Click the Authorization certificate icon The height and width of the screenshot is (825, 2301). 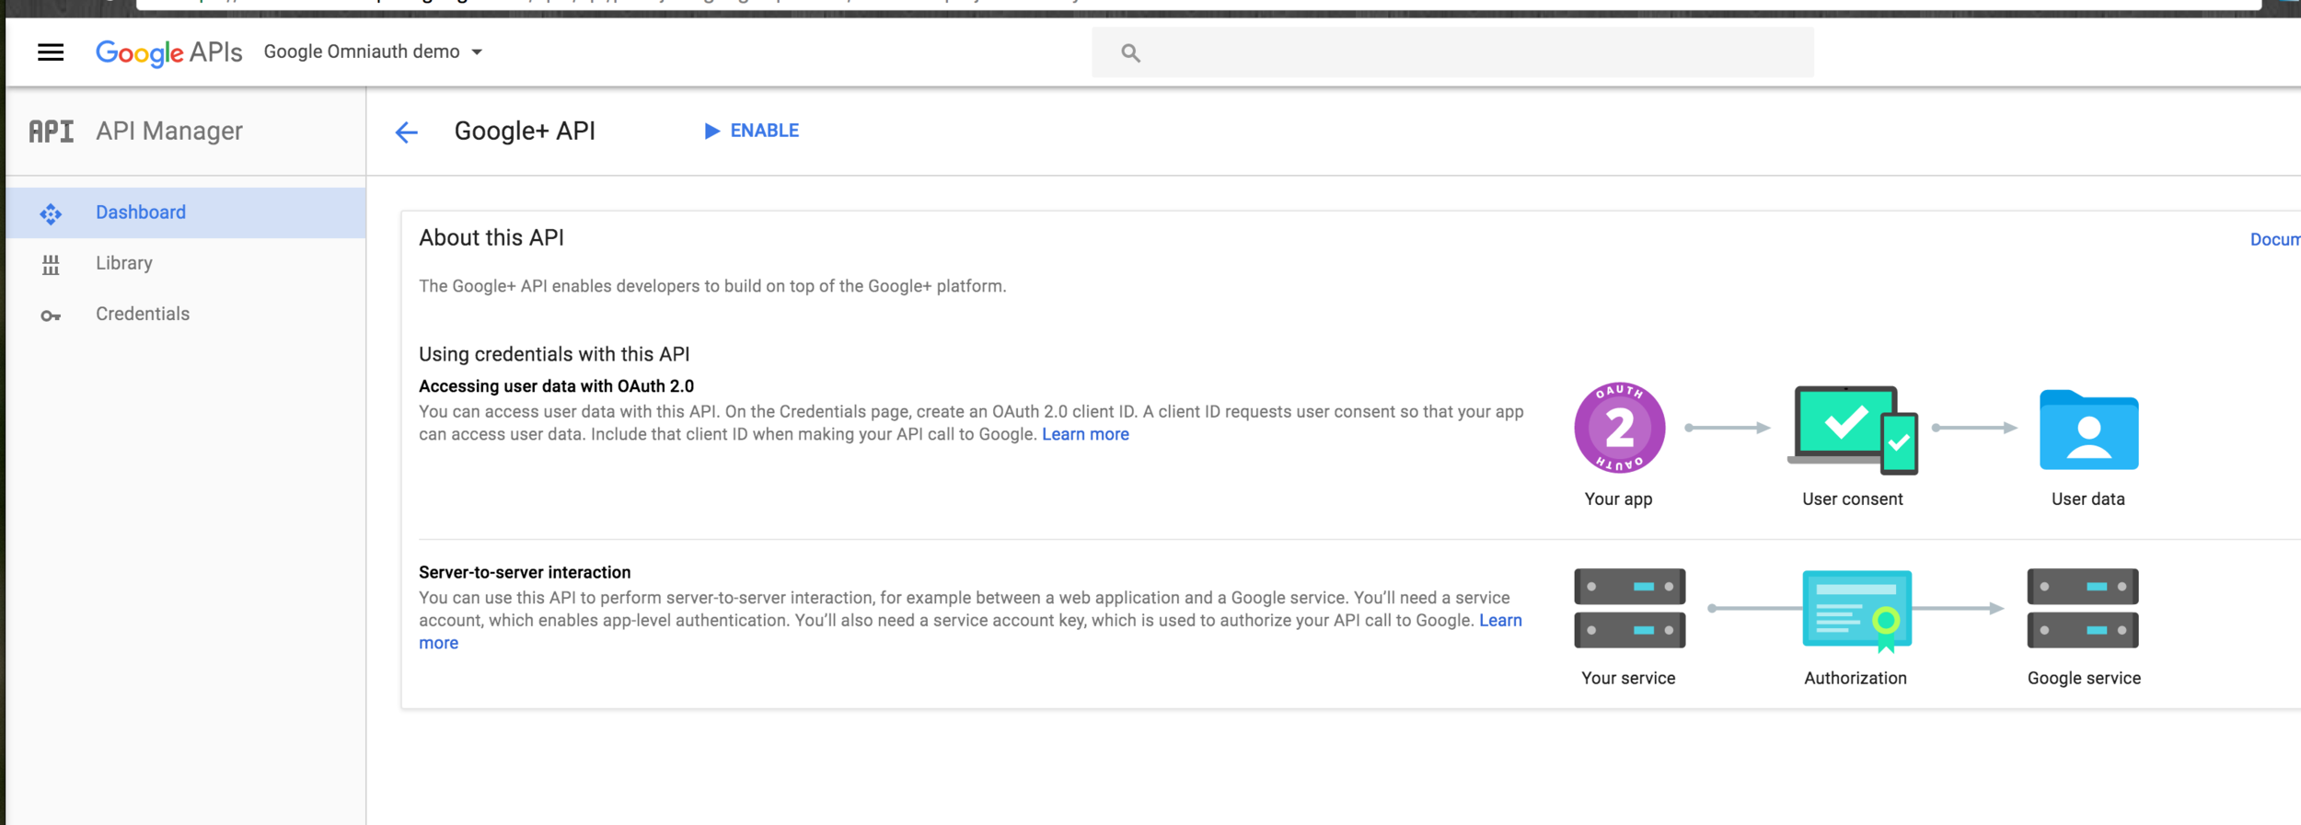tap(1856, 611)
